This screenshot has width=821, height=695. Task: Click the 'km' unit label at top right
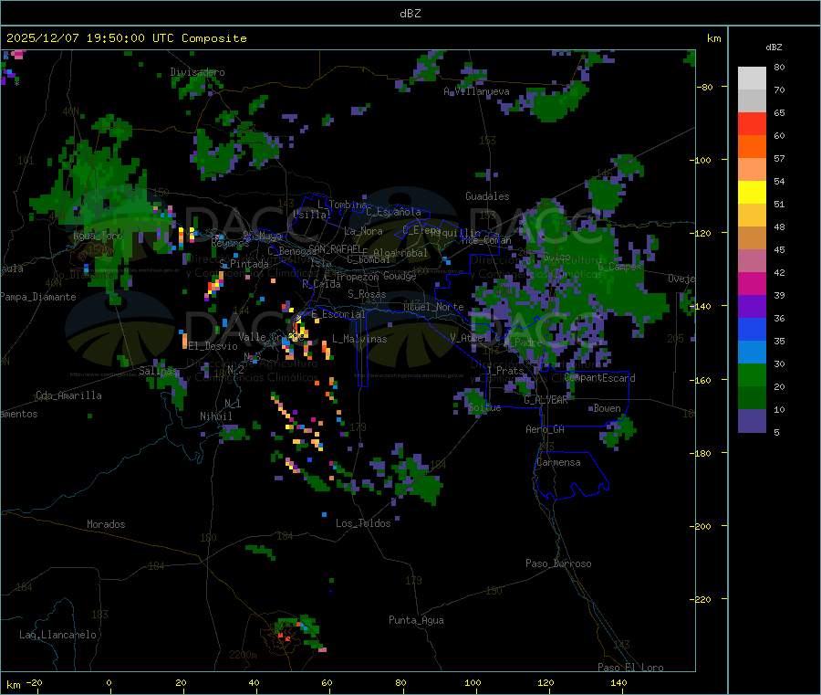coord(713,38)
